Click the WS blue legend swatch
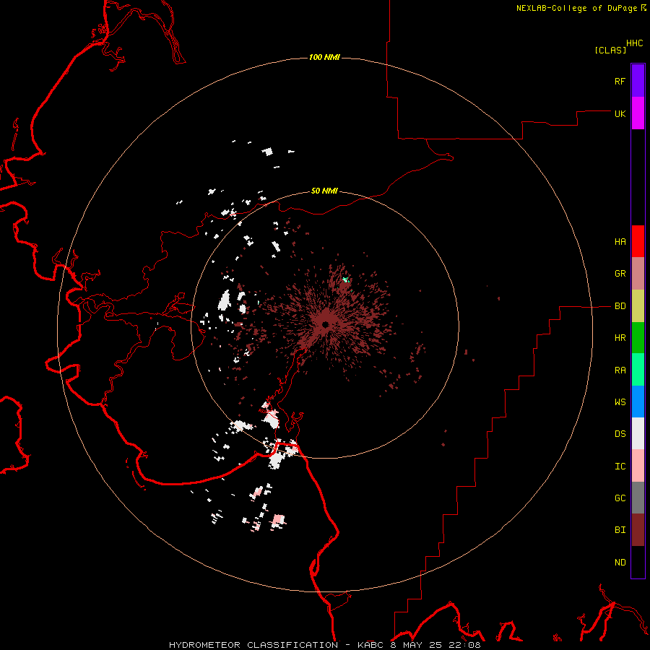 click(638, 402)
